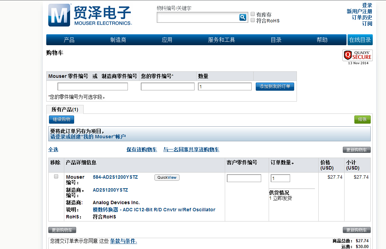The height and width of the screenshot is (249, 386).
Task: Click the 客户零件编号 field in cart row
Action: click(x=244, y=178)
